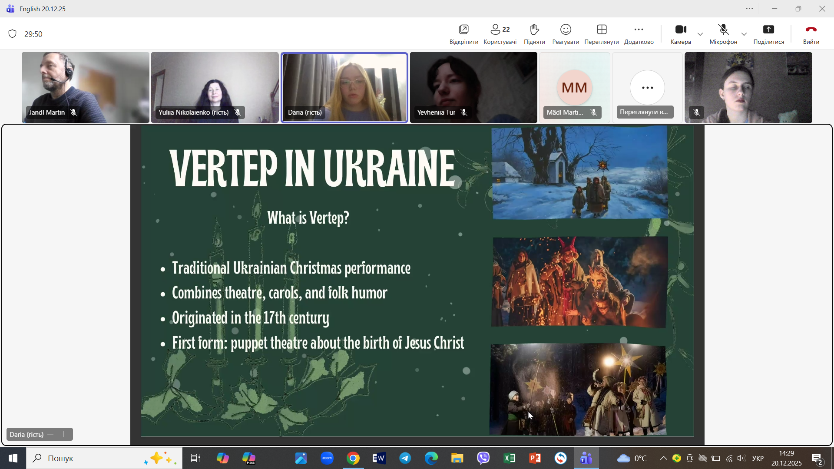Open the Користувачі participants list

(x=500, y=34)
